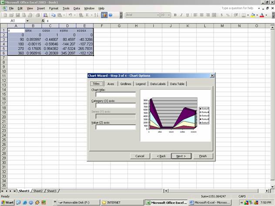Click the New workbook toolbar icon
The width and height of the screenshot is (275, 206).
click(5, 15)
